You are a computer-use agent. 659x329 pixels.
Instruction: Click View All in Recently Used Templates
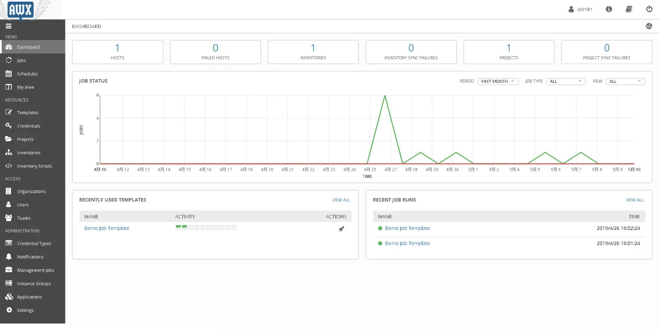click(x=341, y=200)
